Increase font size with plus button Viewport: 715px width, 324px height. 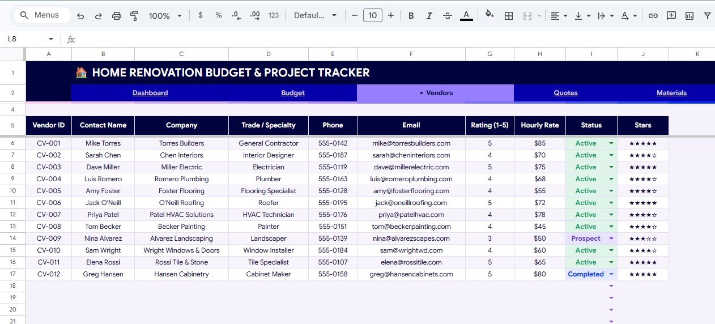pos(391,15)
